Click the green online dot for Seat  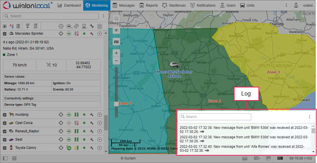(84, 139)
